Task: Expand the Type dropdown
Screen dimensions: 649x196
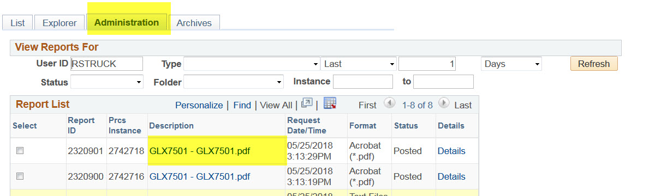Action: (x=252, y=64)
